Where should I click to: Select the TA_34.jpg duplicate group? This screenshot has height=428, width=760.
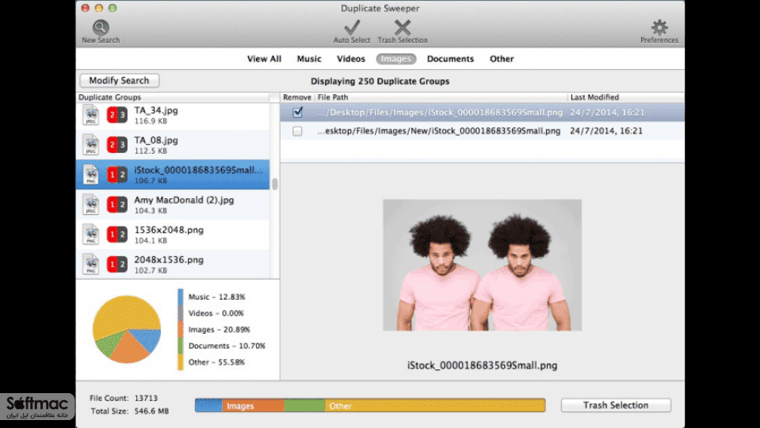[x=173, y=115]
